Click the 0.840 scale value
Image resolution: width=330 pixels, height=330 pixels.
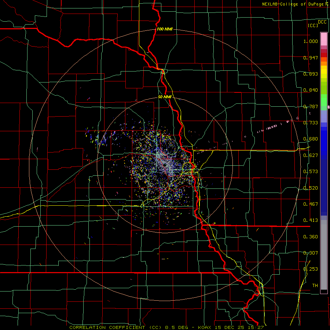tap(311, 90)
